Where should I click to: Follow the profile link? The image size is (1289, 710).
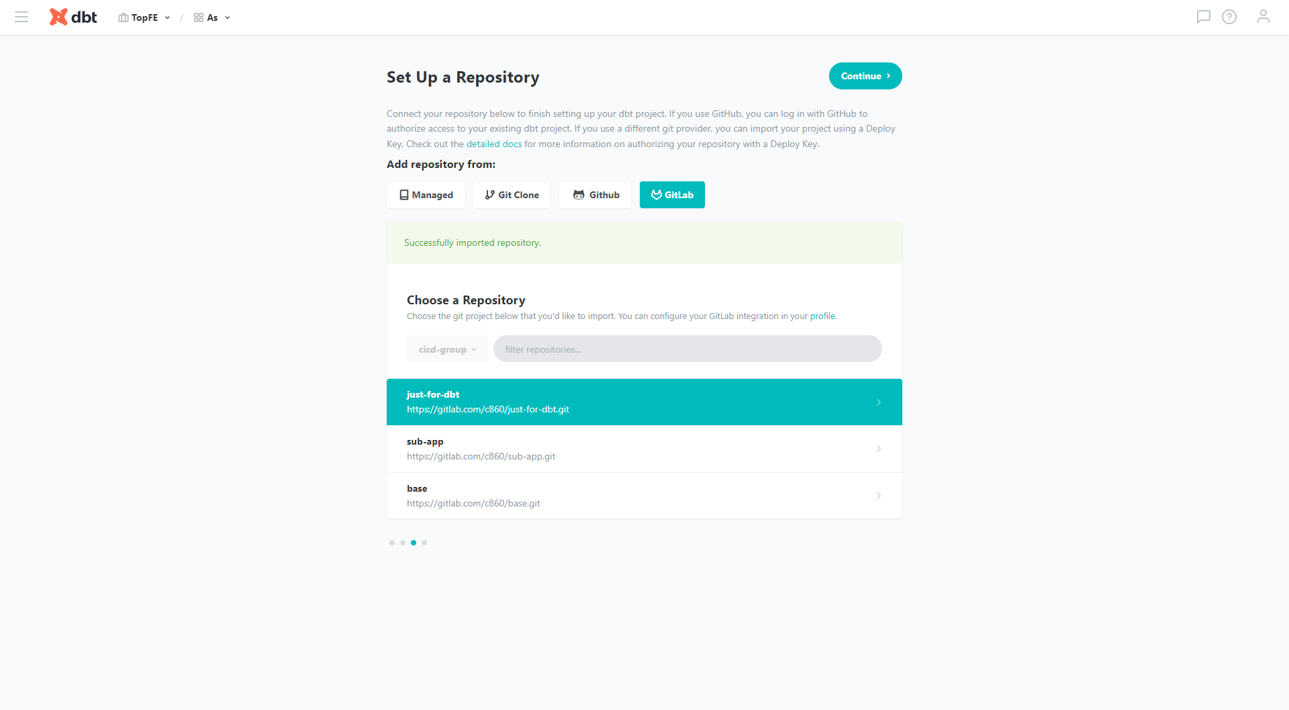[x=822, y=316]
